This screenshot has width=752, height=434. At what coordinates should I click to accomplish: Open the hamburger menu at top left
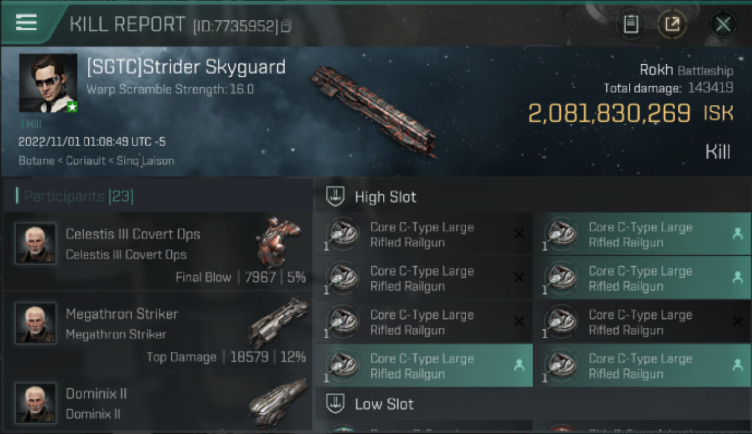tap(27, 23)
